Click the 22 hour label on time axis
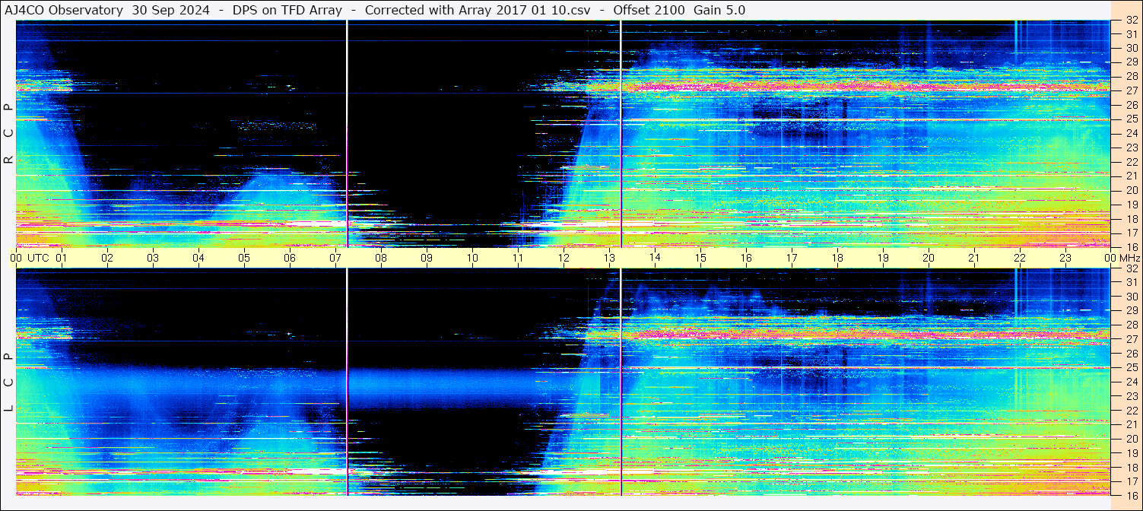 (1020, 258)
